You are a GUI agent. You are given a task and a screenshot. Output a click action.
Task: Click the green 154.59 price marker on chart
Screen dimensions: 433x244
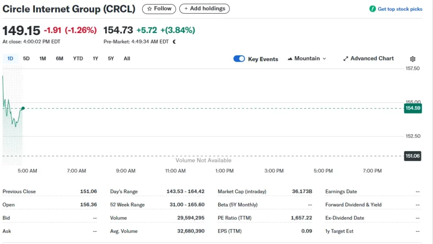click(x=413, y=108)
